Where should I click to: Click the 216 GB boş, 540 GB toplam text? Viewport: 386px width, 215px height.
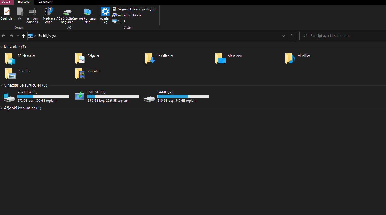pos(177,101)
